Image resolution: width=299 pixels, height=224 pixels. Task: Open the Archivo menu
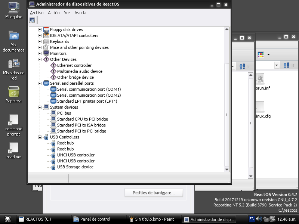tap(37, 13)
